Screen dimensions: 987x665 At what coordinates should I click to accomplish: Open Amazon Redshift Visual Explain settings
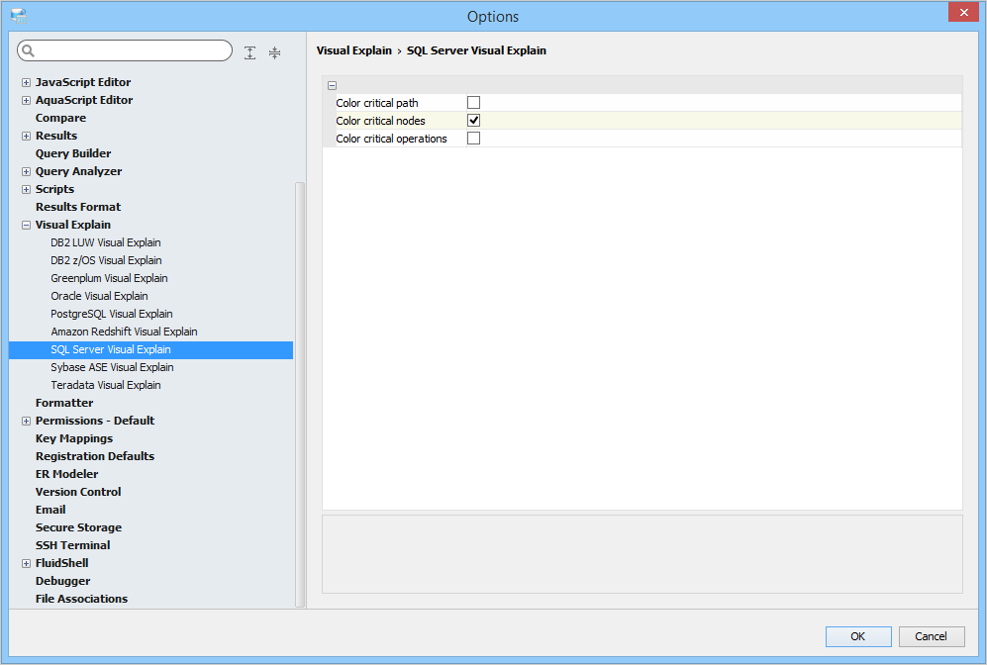click(124, 332)
